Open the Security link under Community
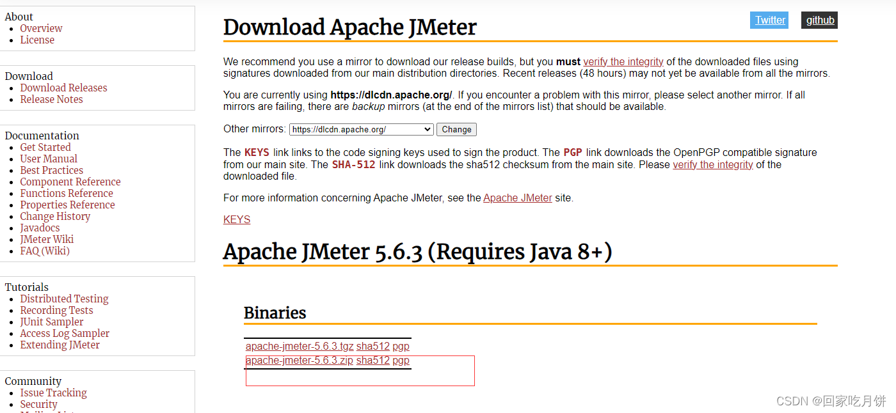 point(38,404)
